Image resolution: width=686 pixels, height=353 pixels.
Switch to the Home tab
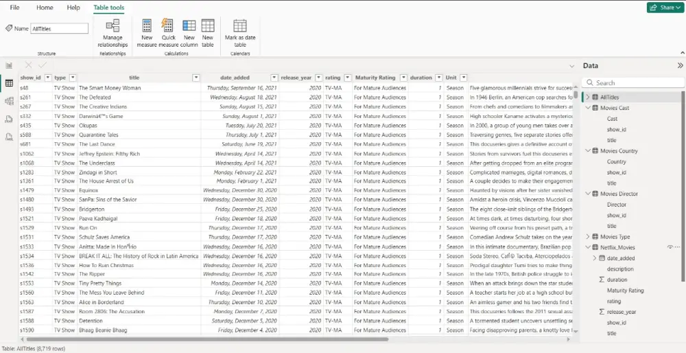pyautogui.click(x=45, y=8)
